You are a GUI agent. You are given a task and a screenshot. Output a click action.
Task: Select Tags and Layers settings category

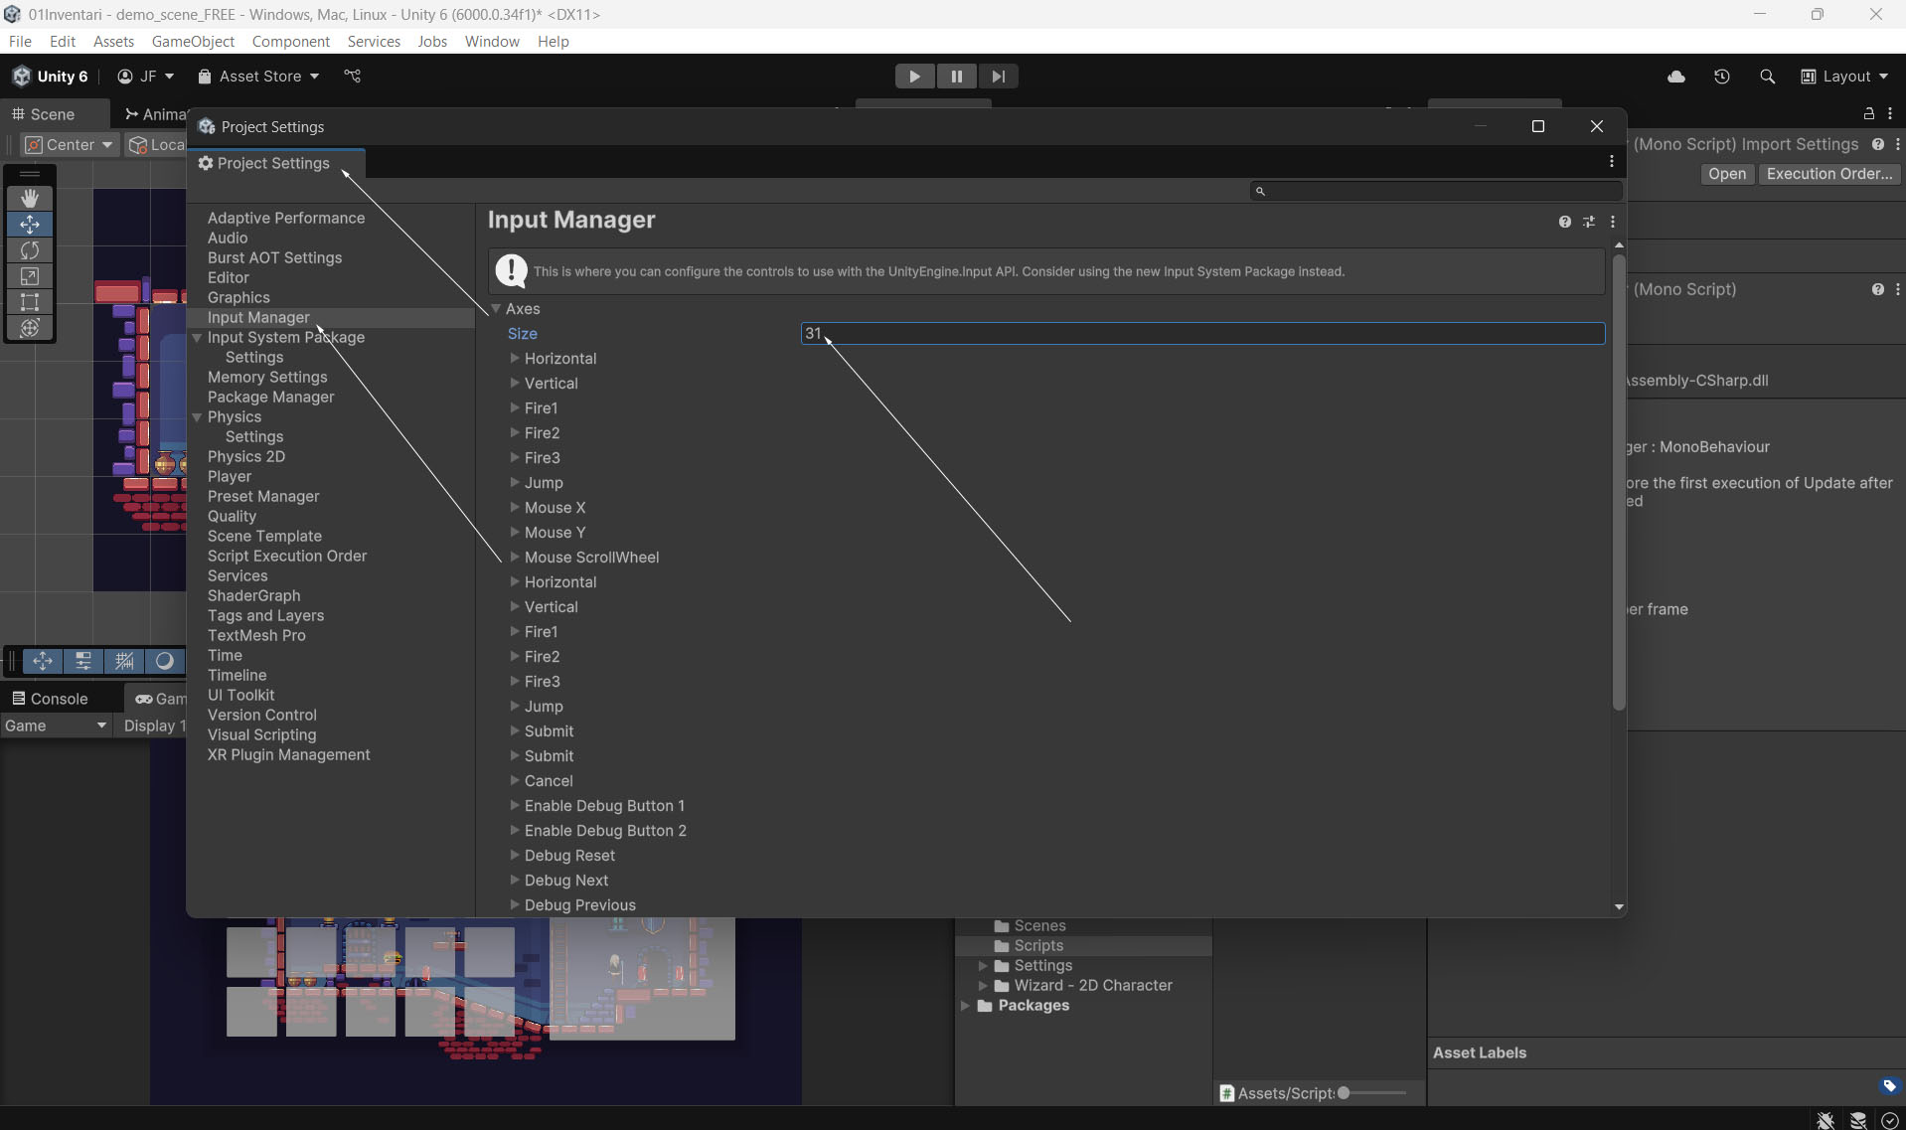[x=265, y=615]
